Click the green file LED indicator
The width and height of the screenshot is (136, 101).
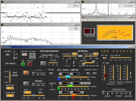(23, 64)
